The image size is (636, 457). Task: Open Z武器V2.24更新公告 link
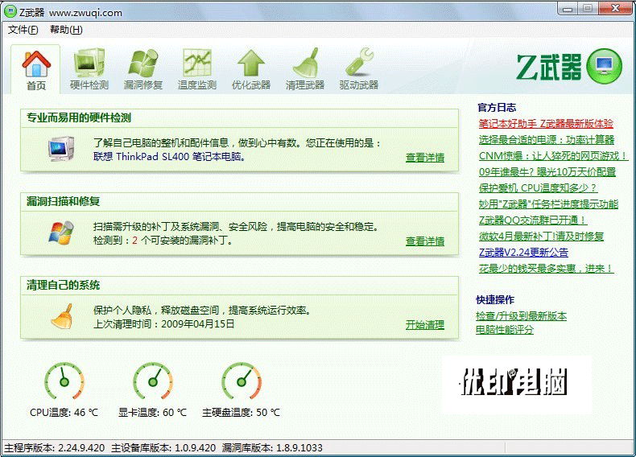tap(523, 252)
